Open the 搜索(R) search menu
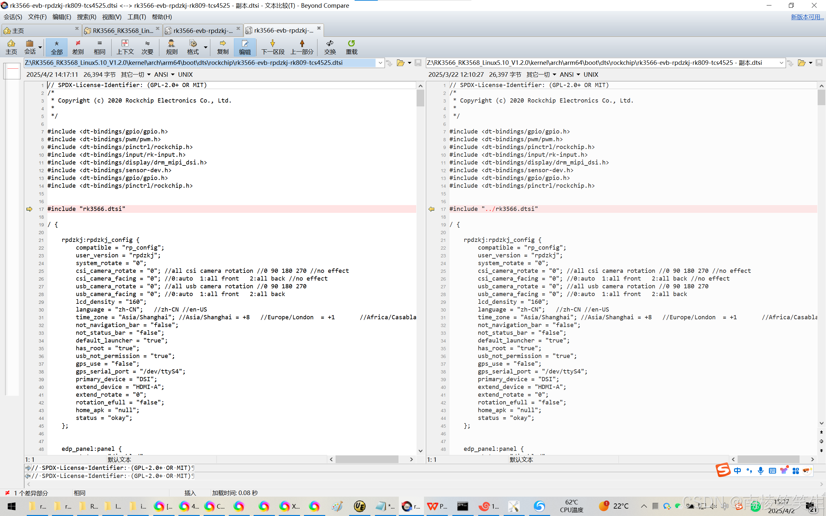 86,17
